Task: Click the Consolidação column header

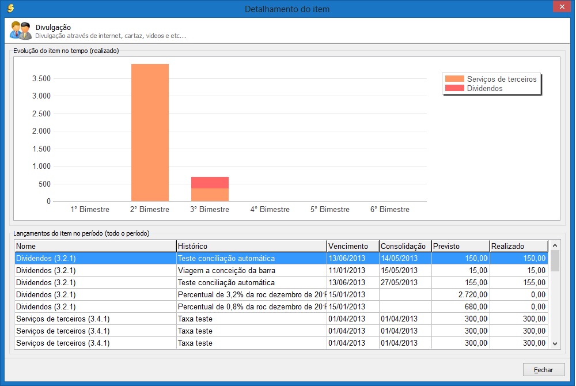Action: pyautogui.click(x=405, y=246)
